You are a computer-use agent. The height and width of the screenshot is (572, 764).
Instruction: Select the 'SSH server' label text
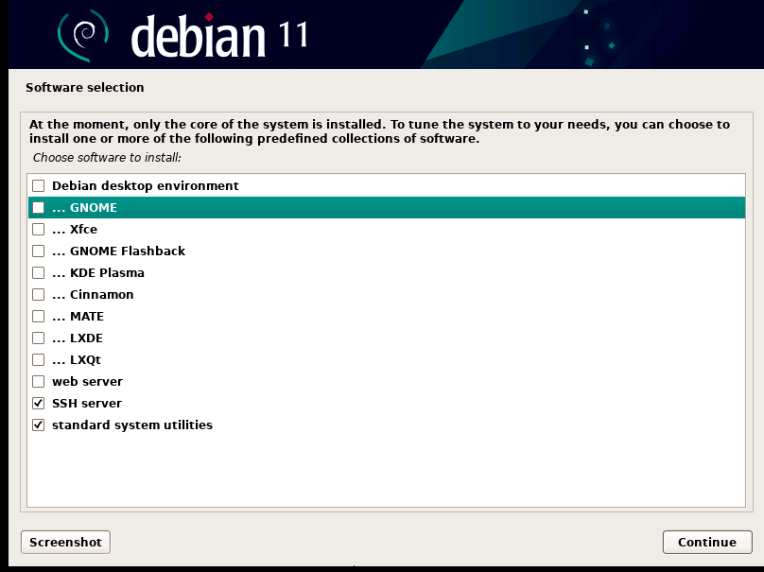(87, 404)
